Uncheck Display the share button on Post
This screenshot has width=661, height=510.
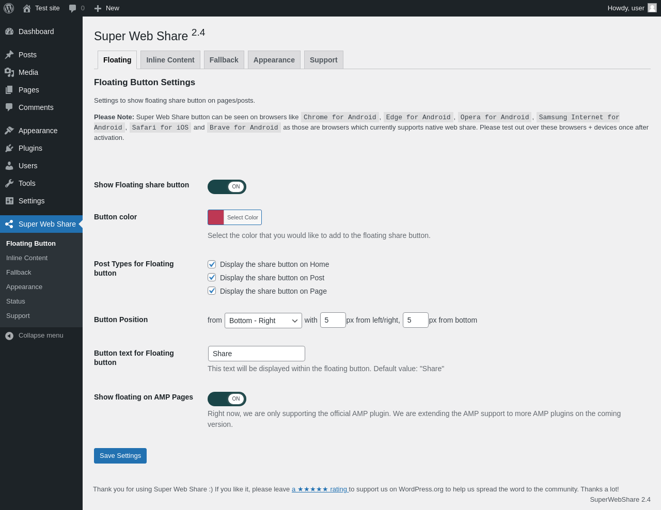pyautogui.click(x=212, y=278)
